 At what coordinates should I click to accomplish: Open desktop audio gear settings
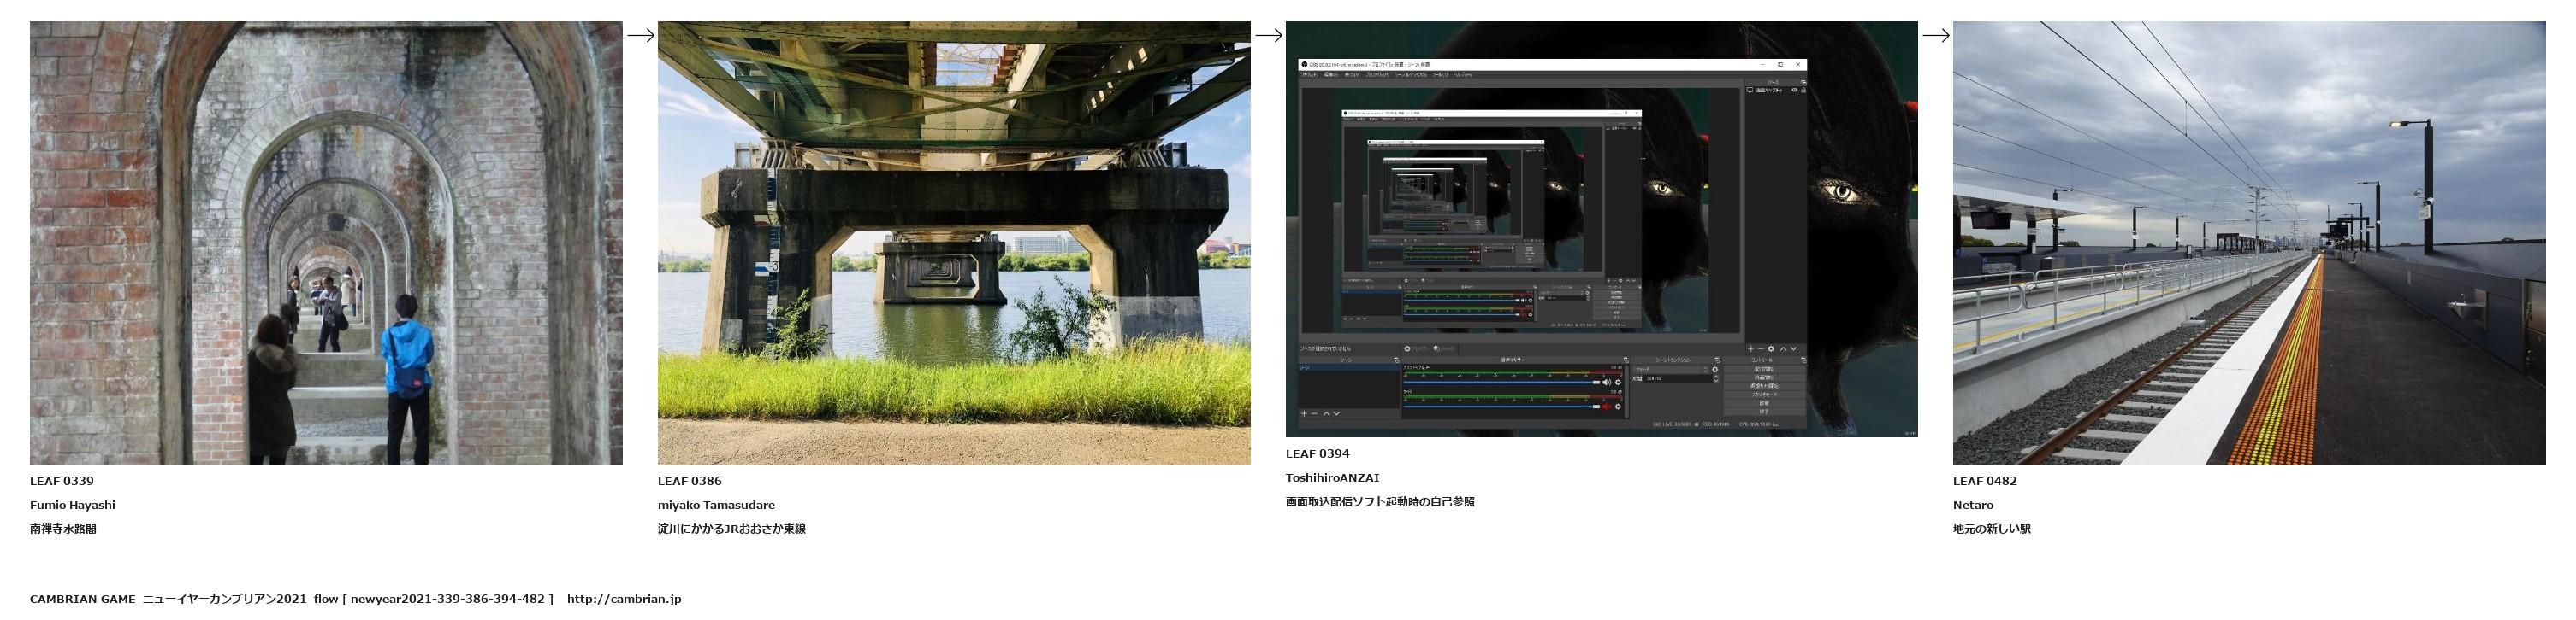click(x=1617, y=383)
